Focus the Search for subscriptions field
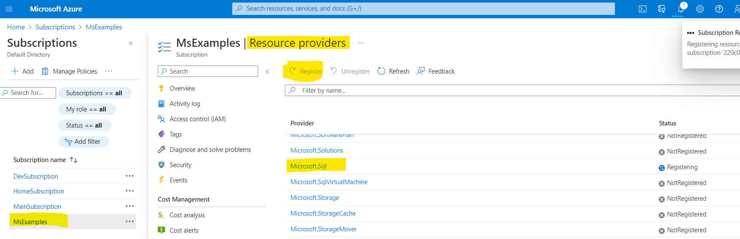This screenshot has height=239, width=740. 28,93
